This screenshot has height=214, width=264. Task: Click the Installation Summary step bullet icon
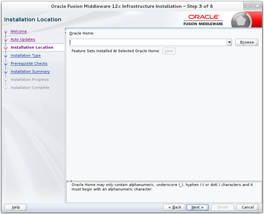pyautogui.click(x=6, y=72)
